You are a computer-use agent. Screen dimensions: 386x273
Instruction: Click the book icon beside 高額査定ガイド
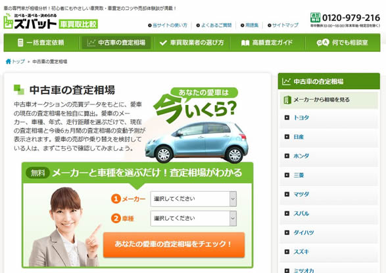[245, 43]
